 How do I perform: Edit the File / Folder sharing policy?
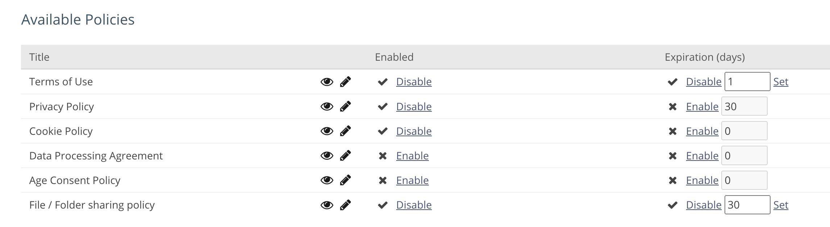point(346,205)
